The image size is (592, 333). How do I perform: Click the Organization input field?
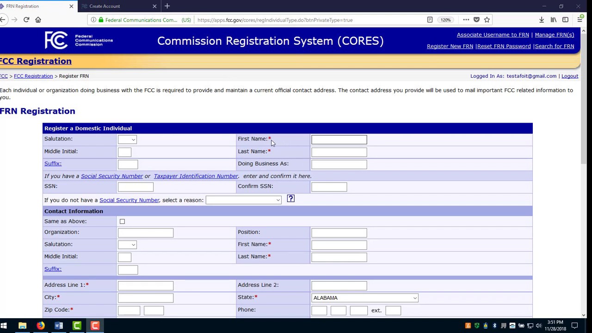[146, 233]
